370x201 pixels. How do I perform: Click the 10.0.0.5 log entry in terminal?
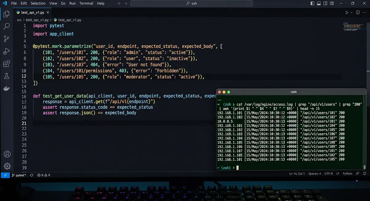click(281, 121)
